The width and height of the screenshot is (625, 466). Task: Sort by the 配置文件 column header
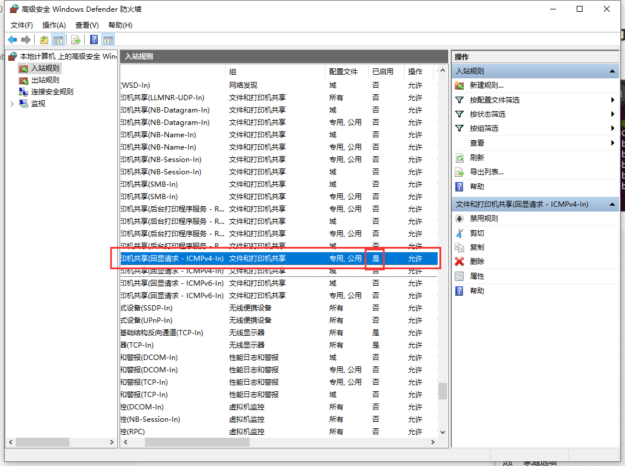tap(346, 72)
